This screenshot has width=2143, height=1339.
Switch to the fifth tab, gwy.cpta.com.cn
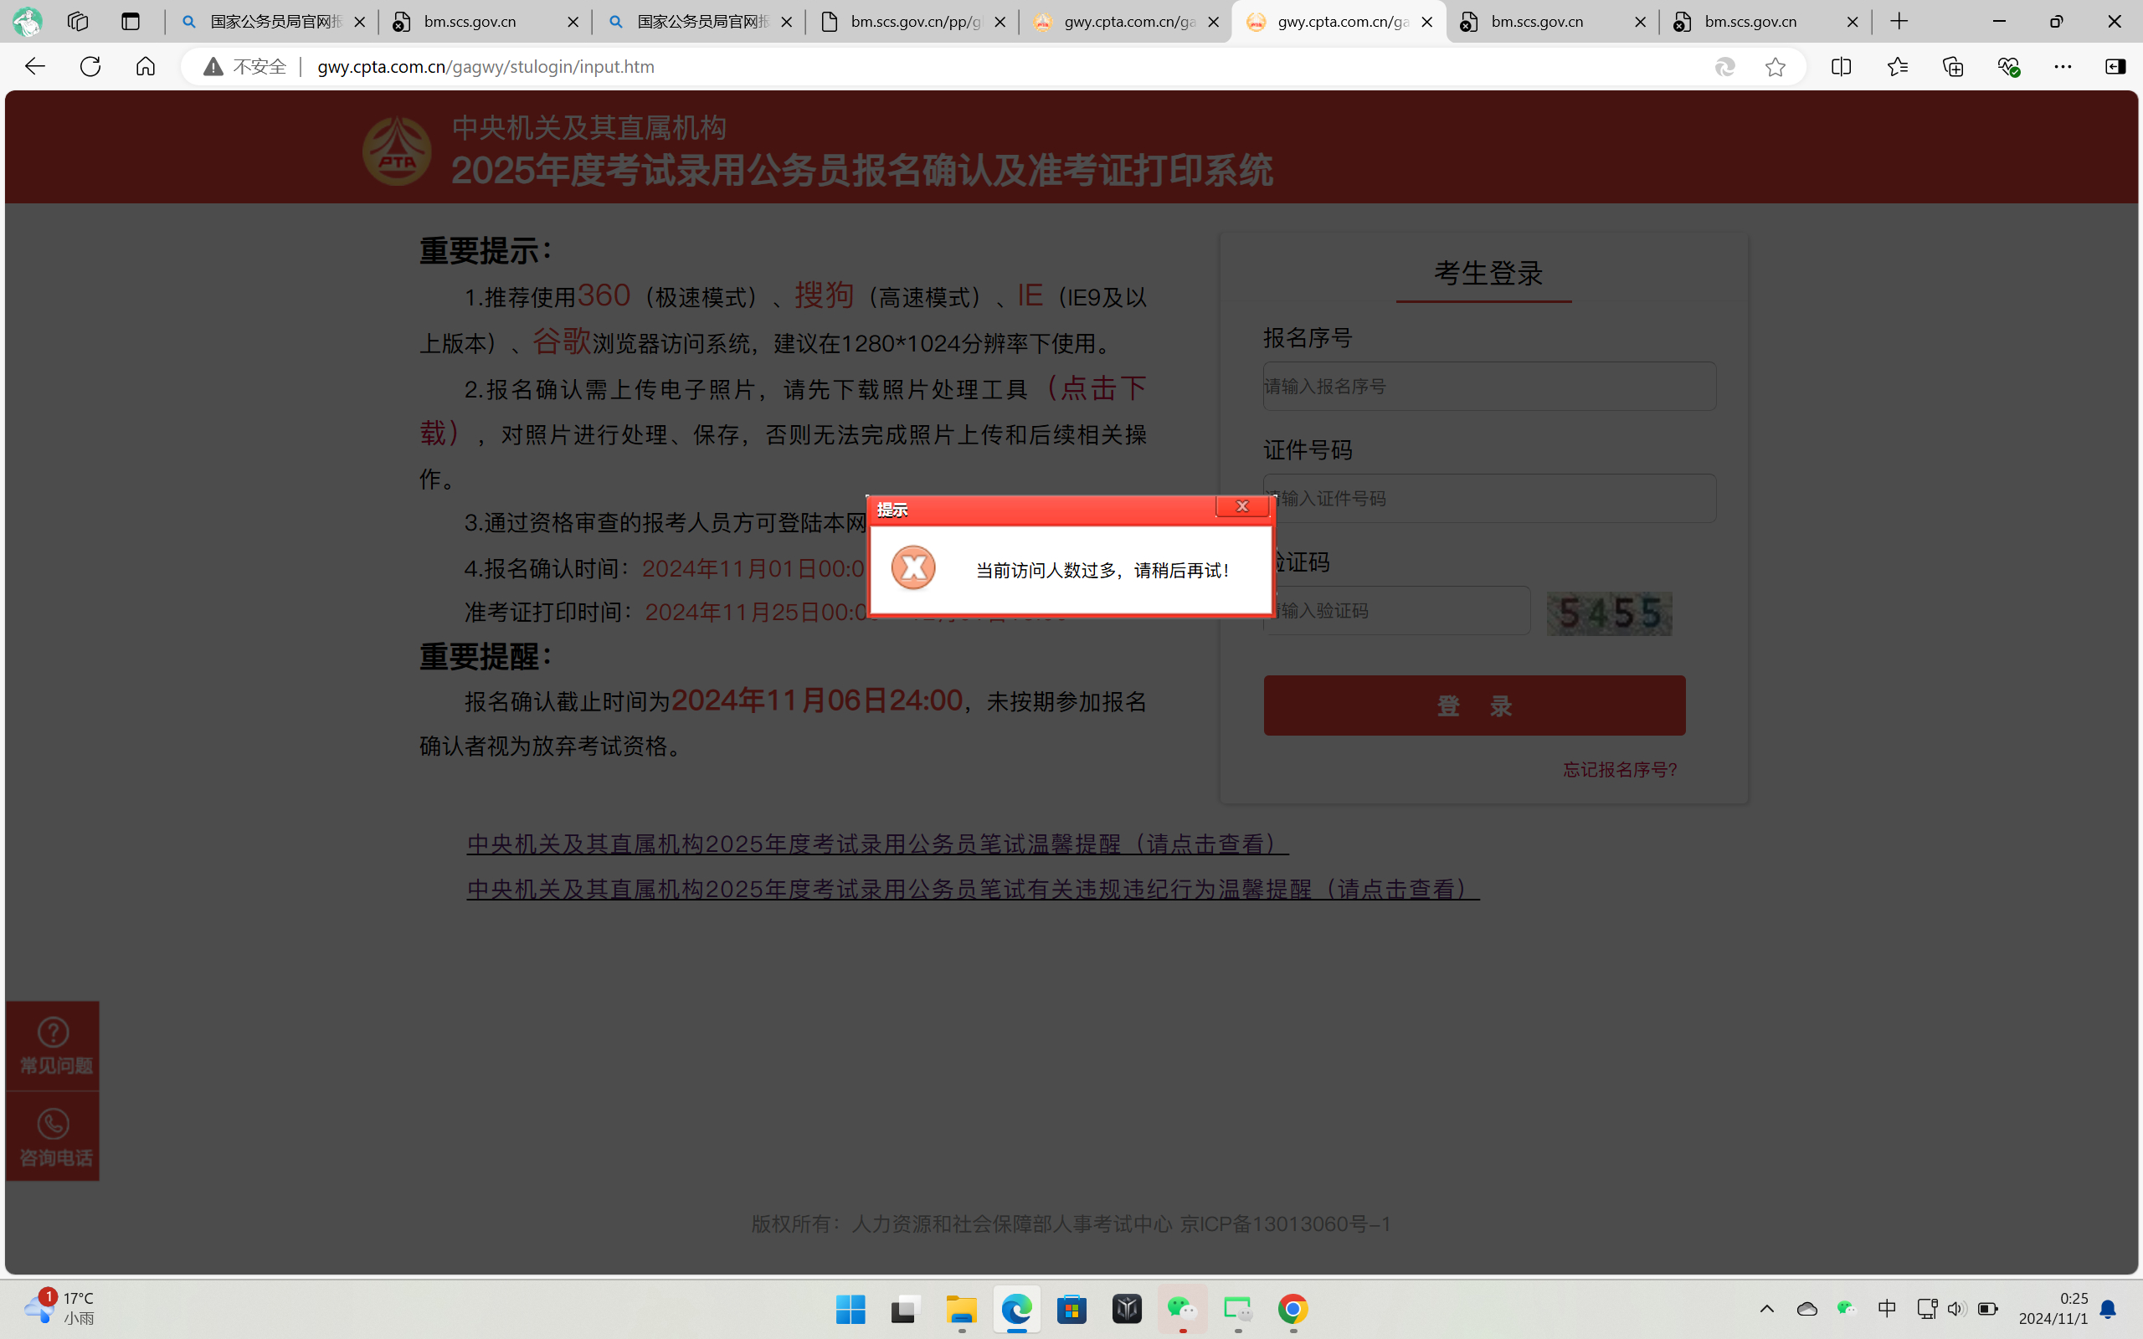tap(1126, 21)
